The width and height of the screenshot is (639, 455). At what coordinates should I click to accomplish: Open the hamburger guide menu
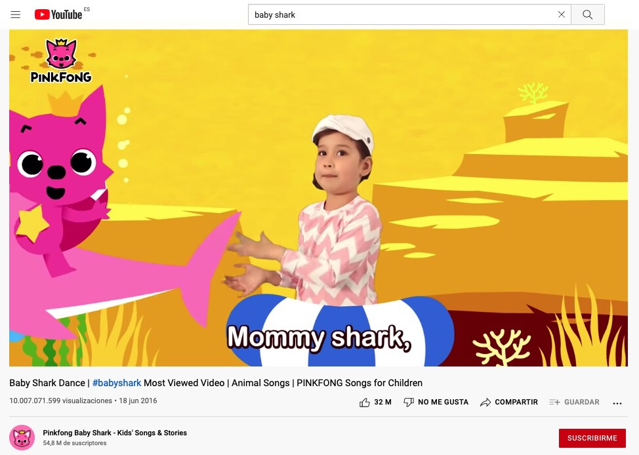[16, 14]
